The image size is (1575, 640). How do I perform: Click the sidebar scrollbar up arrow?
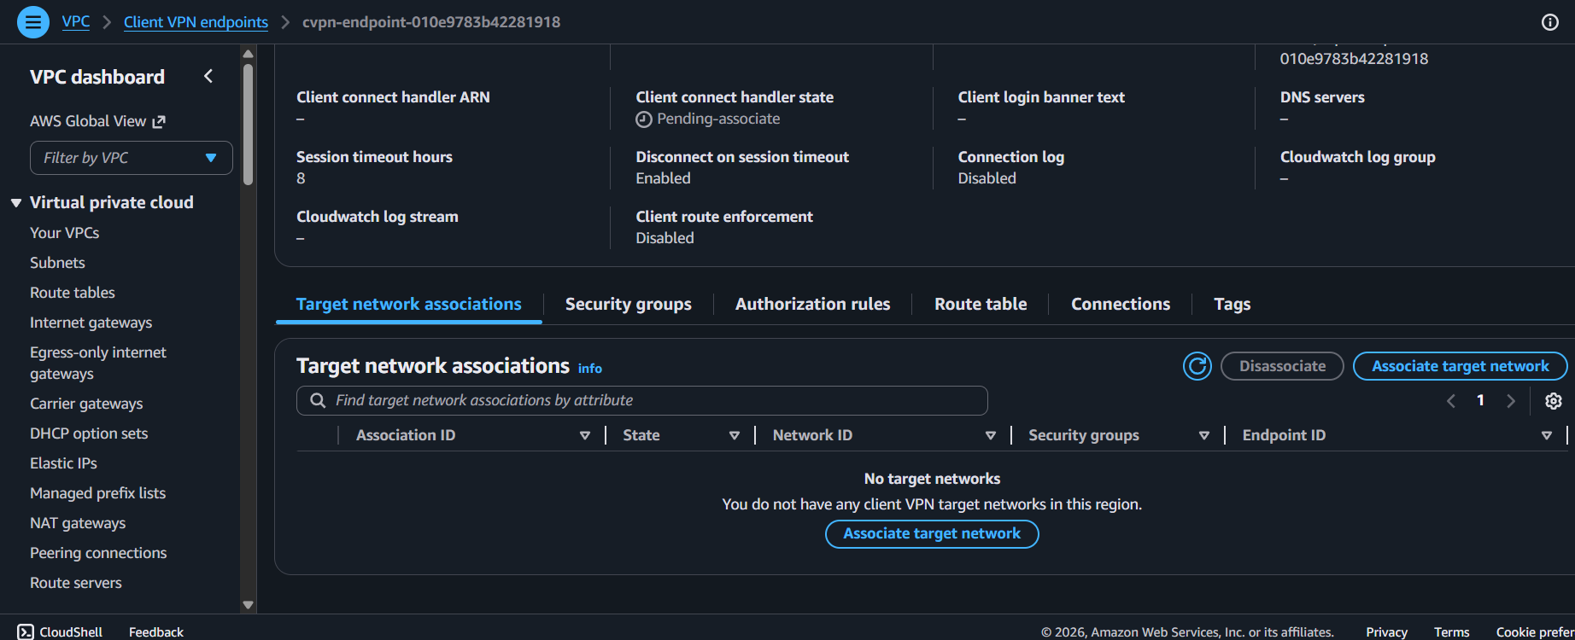pyautogui.click(x=248, y=54)
